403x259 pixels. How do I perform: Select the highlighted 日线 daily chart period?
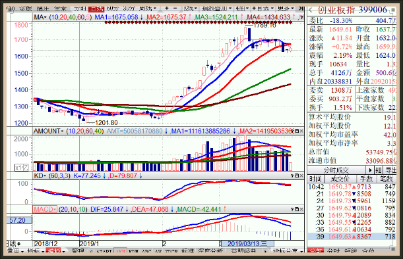[96, 9]
